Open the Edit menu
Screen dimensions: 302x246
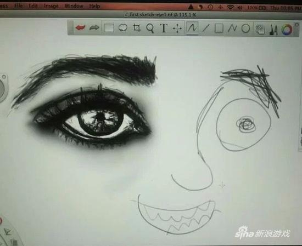pos(33,6)
